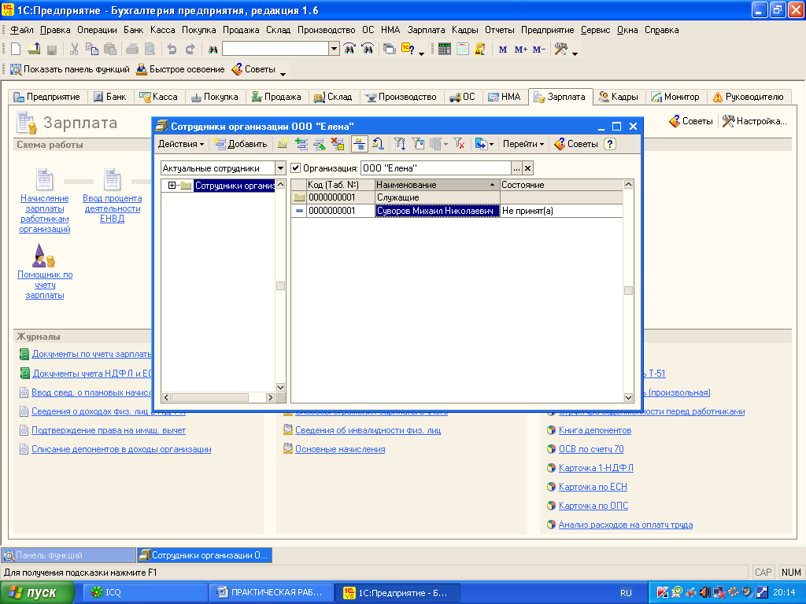Switch to the Руководителю tab
806x604 pixels.
click(748, 97)
